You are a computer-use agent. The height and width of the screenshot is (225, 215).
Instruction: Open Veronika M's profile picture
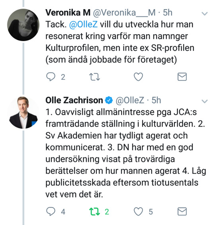23,25
